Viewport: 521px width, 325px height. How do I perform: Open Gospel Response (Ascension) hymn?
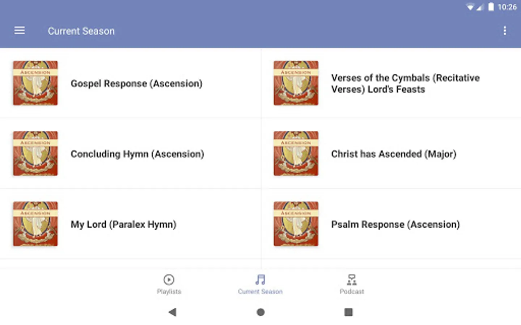136,83
